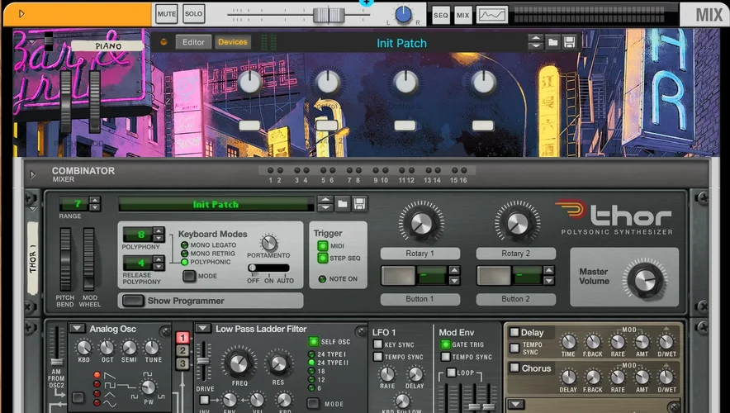Switch to the Devices tab
Image resolution: width=730 pixels, height=413 pixels.
tap(232, 42)
